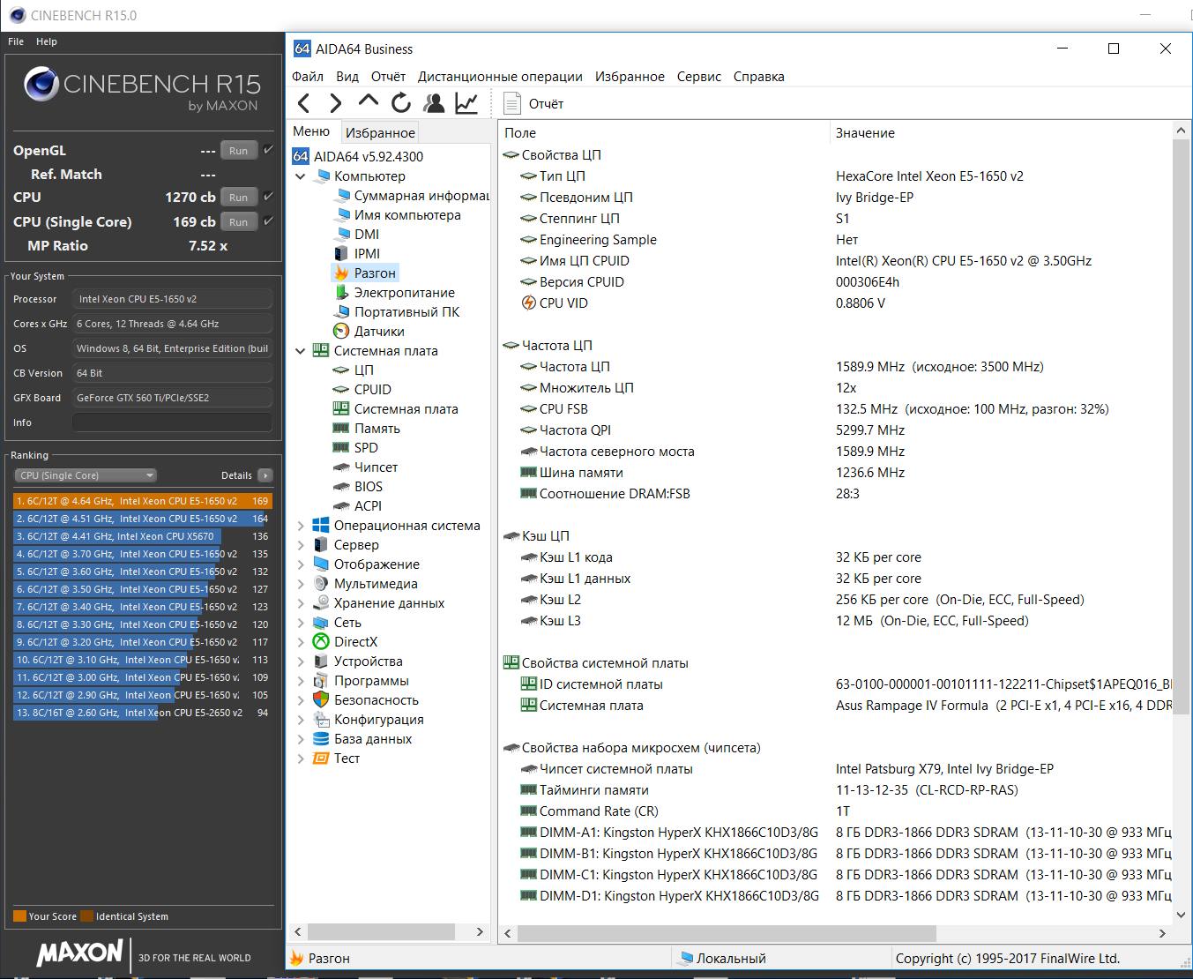Open the Cinebench Help menu

(x=47, y=41)
